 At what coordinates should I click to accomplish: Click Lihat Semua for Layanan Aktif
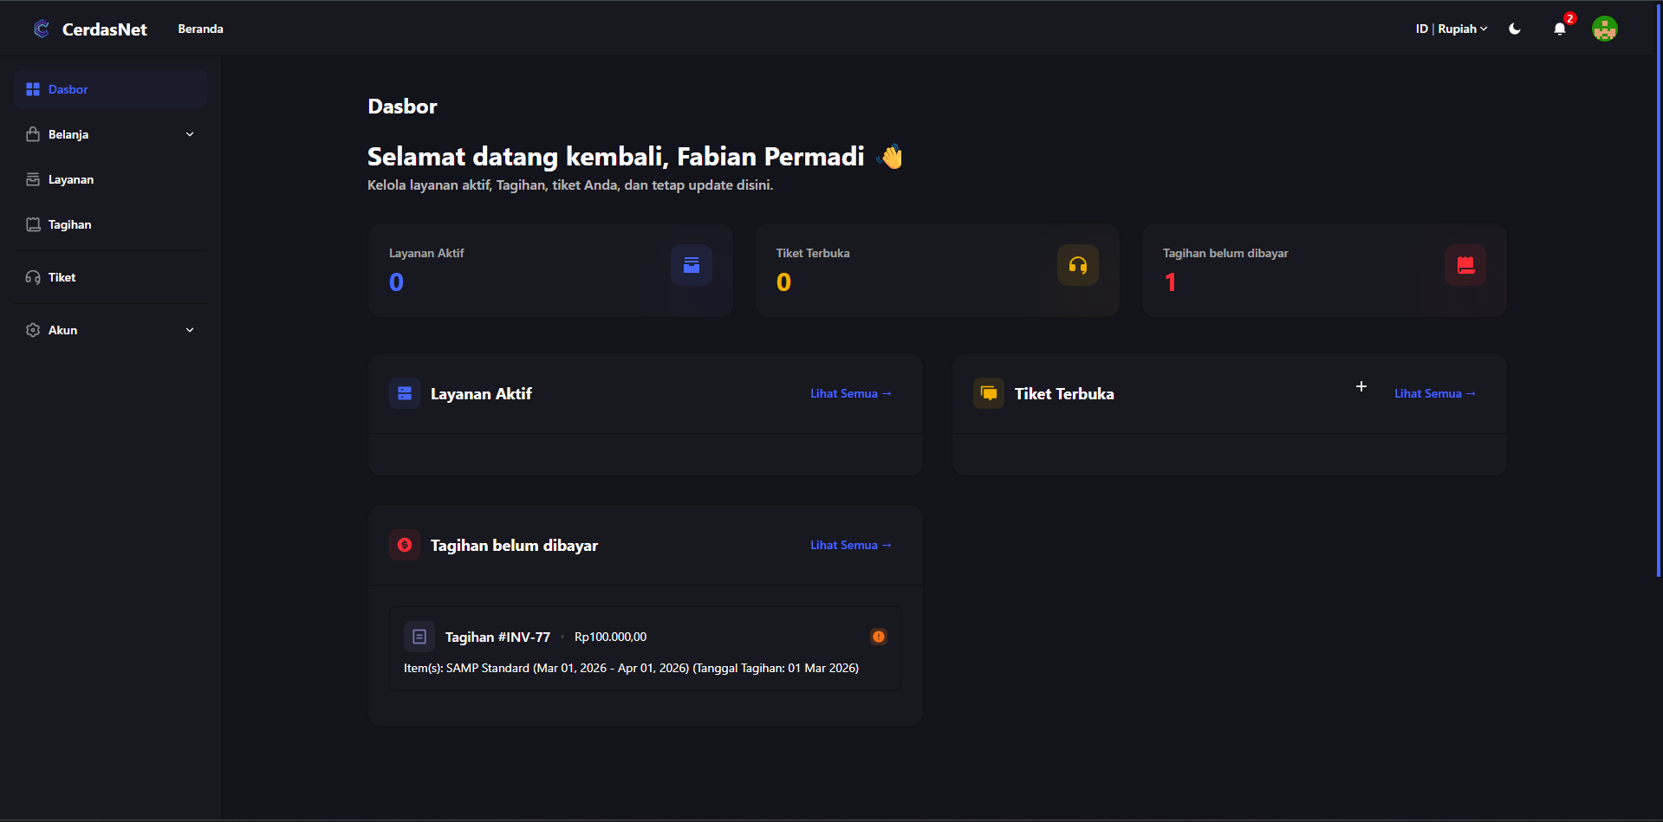(850, 393)
